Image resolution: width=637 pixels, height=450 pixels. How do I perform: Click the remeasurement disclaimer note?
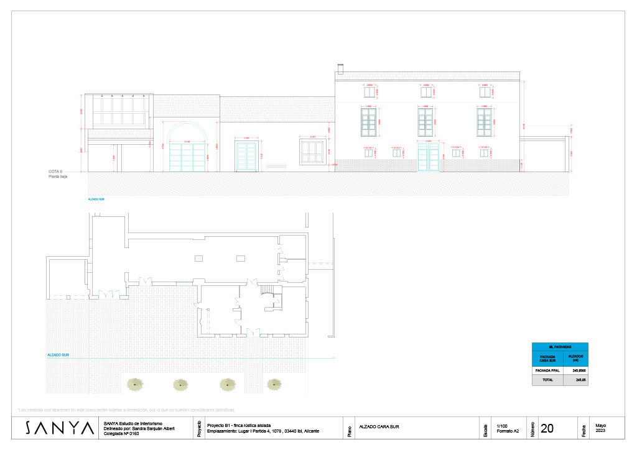127,410
